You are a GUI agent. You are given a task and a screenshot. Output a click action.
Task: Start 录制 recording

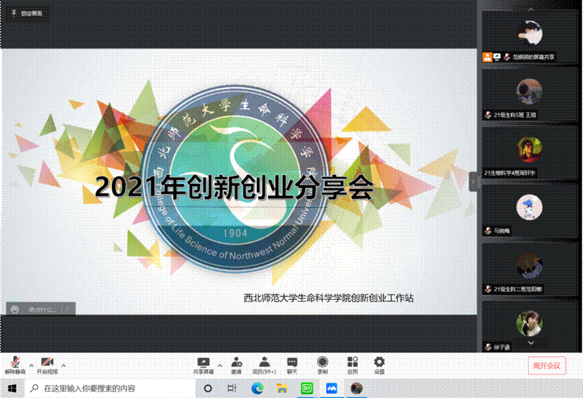[323, 365]
